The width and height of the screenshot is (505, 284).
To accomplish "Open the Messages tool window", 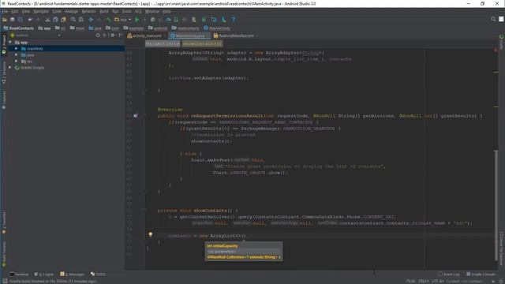I will [x=72, y=275].
